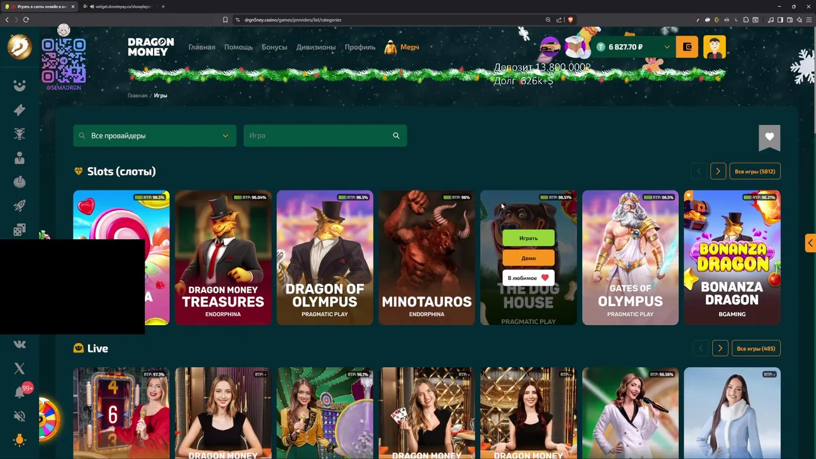Open the live game with number 6 wheel

point(121,413)
